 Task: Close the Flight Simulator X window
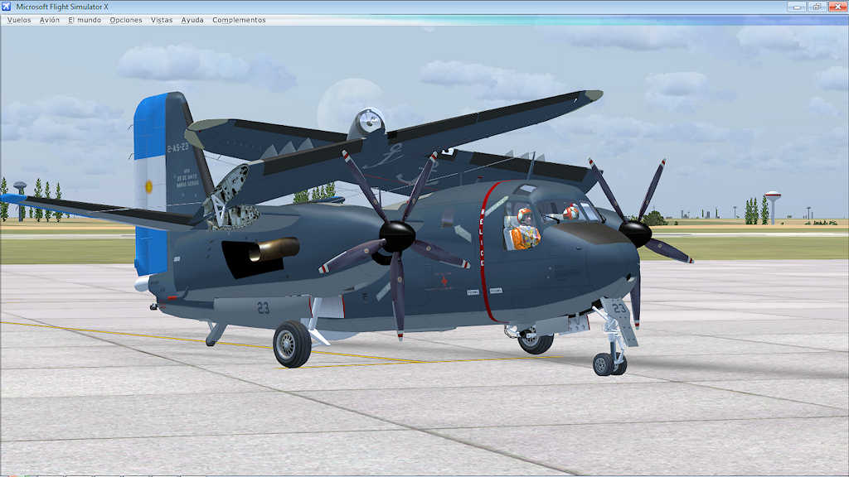click(836, 7)
